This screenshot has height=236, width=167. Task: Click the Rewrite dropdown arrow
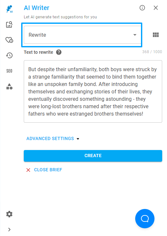point(135,35)
